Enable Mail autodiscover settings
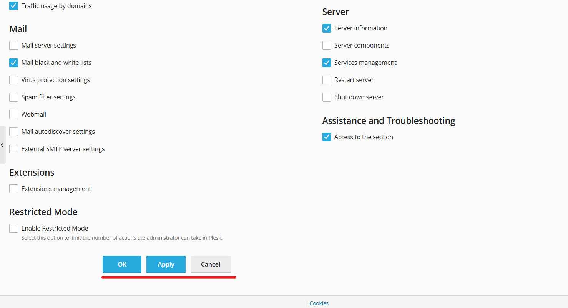The image size is (568, 308). point(13,132)
